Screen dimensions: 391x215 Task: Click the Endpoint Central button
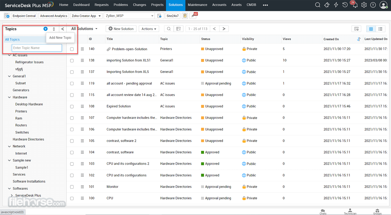(x=24, y=16)
